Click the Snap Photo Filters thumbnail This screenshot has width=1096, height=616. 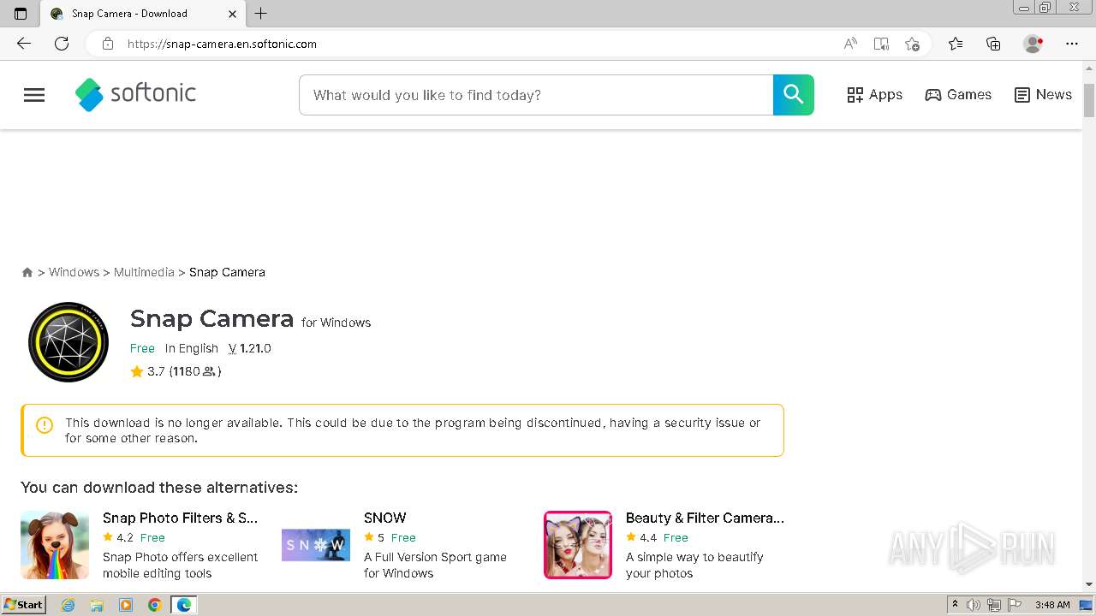55,545
